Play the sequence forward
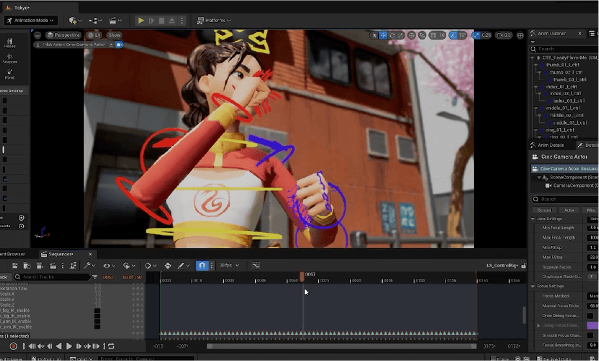 click(x=69, y=347)
